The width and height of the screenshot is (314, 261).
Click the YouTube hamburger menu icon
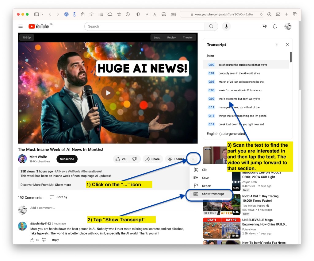click(x=21, y=26)
